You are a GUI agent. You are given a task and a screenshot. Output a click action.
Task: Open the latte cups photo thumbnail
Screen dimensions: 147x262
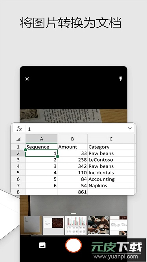pyautogui.click(x=98, y=225)
